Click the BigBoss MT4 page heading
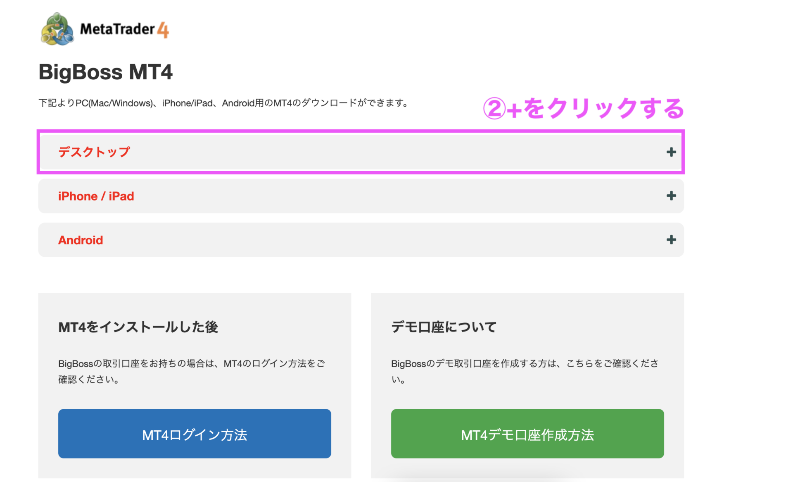Image resolution: width=793 pixels, height=482 pixels. 105,72
